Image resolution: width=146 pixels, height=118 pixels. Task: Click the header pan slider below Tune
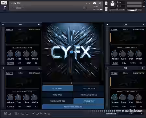[x=117, y=10]
